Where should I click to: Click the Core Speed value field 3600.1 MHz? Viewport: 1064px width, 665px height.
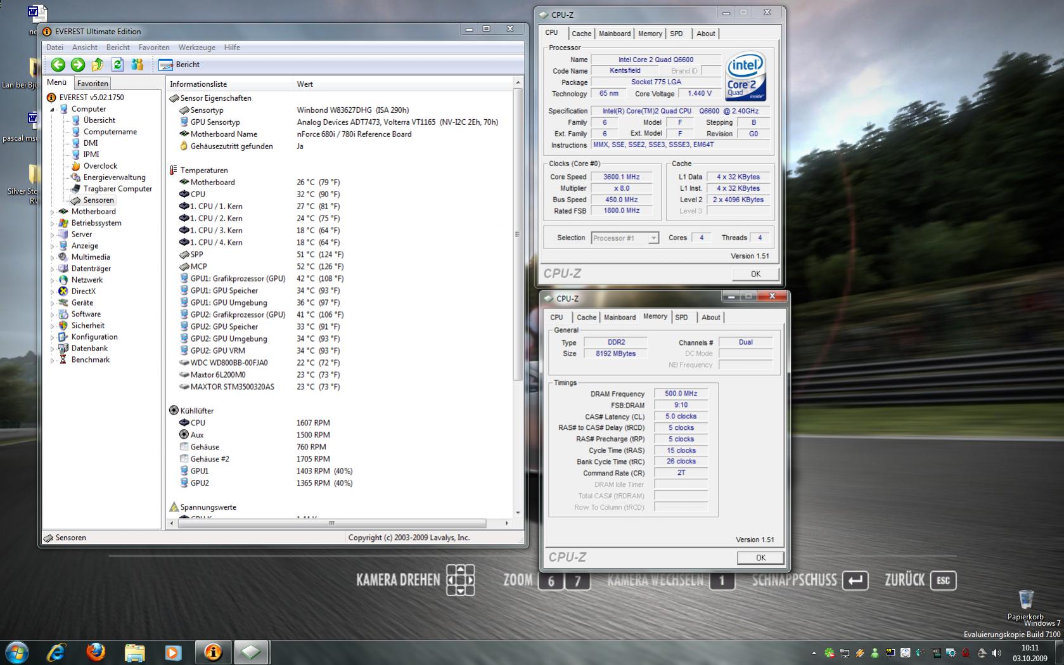click(x=621, y=178)
